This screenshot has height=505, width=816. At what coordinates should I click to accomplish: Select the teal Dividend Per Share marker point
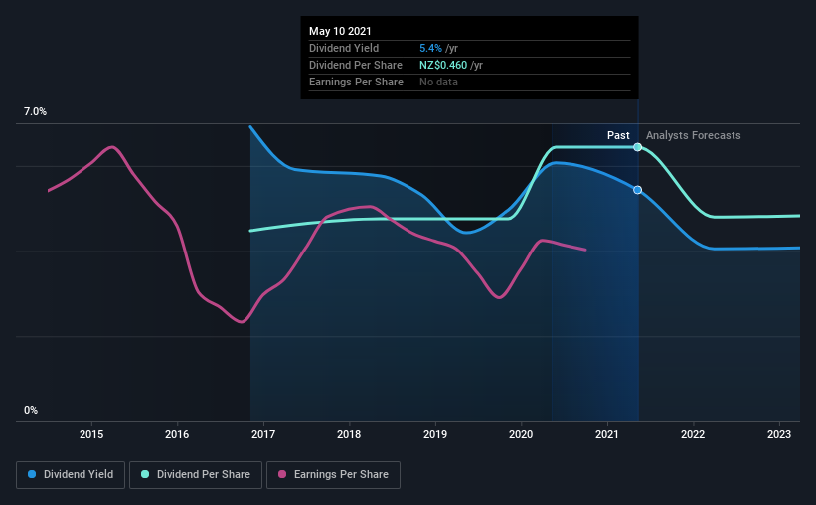click(637, 147)
